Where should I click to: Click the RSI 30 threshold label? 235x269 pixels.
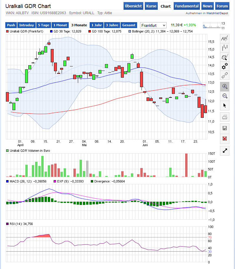pyautogui.click(x=210, y=252)
